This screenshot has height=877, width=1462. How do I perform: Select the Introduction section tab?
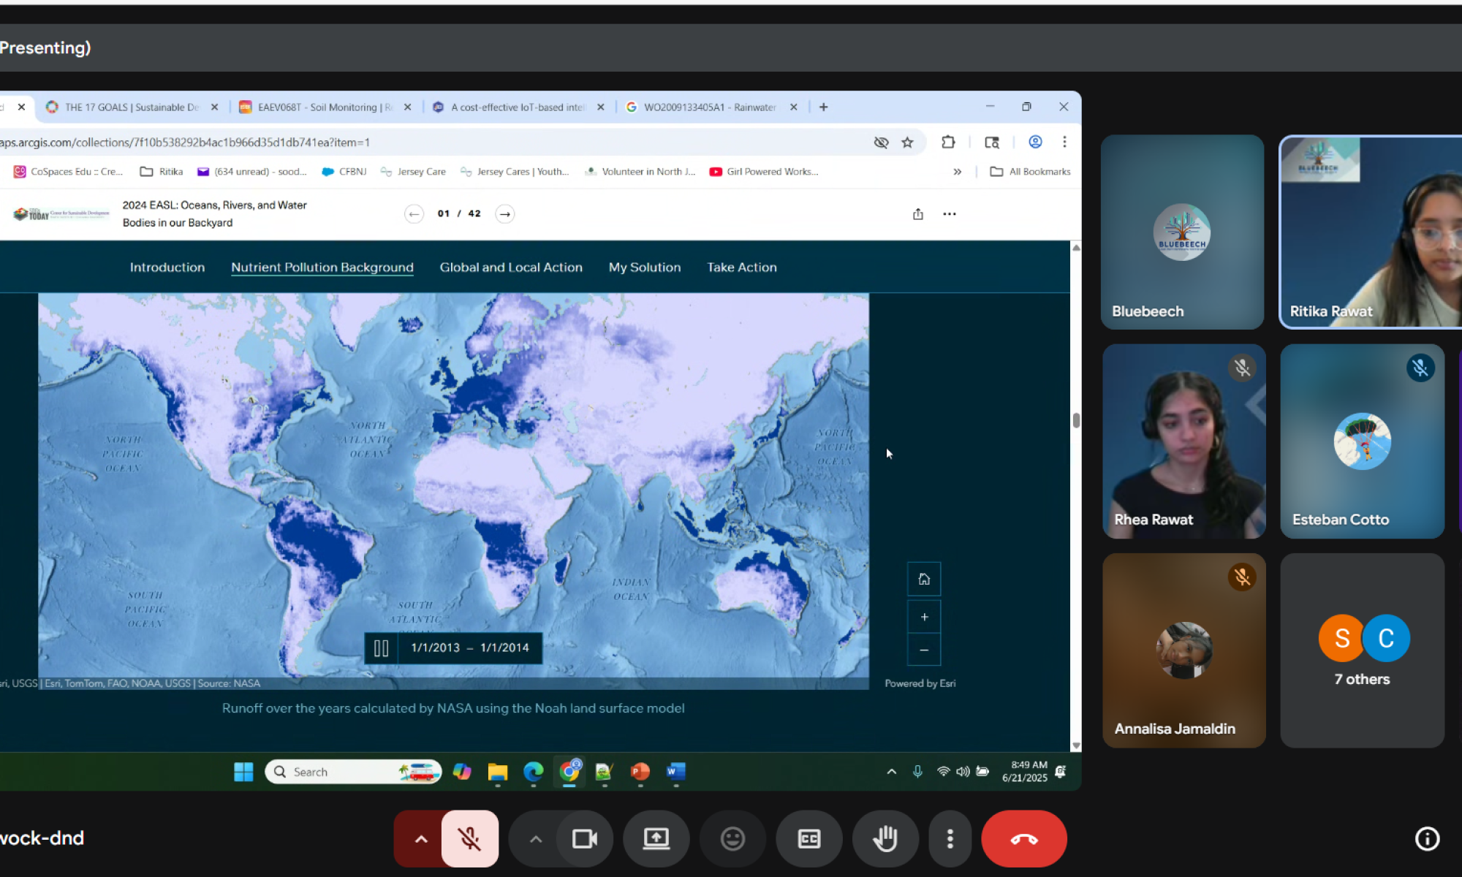click(167, 267)
